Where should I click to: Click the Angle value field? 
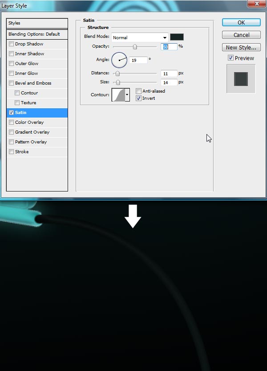pos(138,60)
